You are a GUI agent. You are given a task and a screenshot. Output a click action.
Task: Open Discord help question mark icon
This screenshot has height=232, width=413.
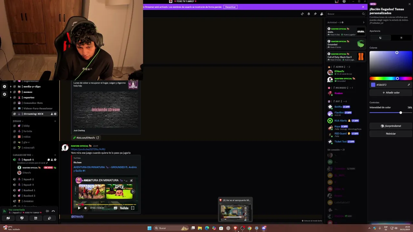coord(344,2)
